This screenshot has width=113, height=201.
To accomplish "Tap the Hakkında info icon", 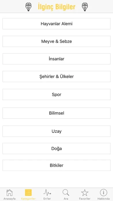I will [103, 193].
